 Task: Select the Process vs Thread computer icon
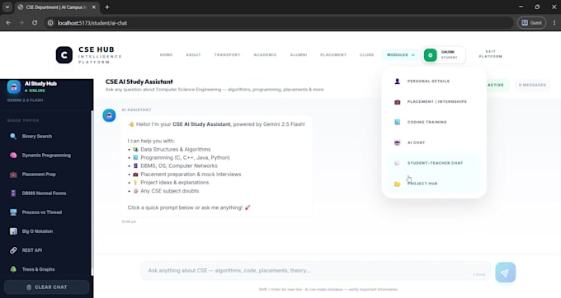pos(13,212)
